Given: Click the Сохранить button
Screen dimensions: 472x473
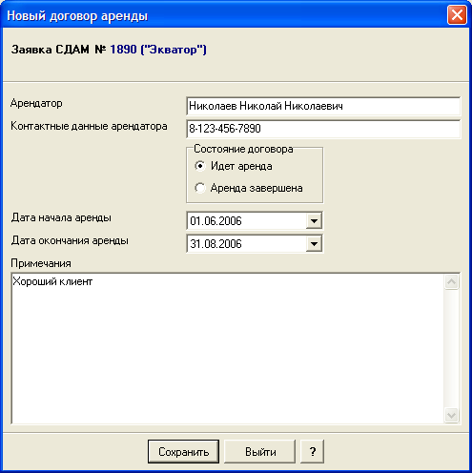Looking at the screenshot, I should coord(183,452).
